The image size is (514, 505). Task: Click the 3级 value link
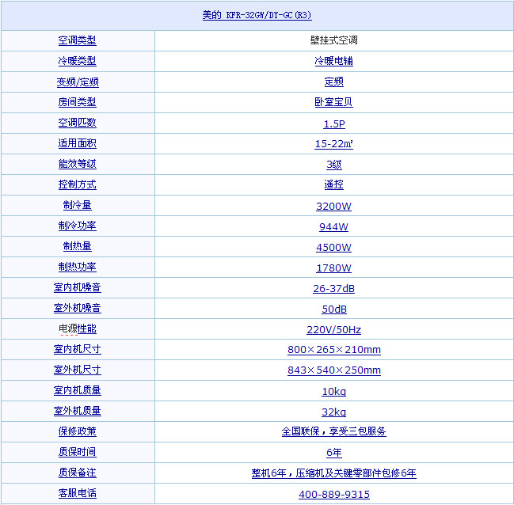(x=334, y=165)
